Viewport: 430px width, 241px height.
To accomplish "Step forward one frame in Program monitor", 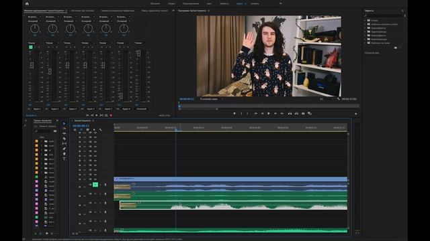I will 275,113.
